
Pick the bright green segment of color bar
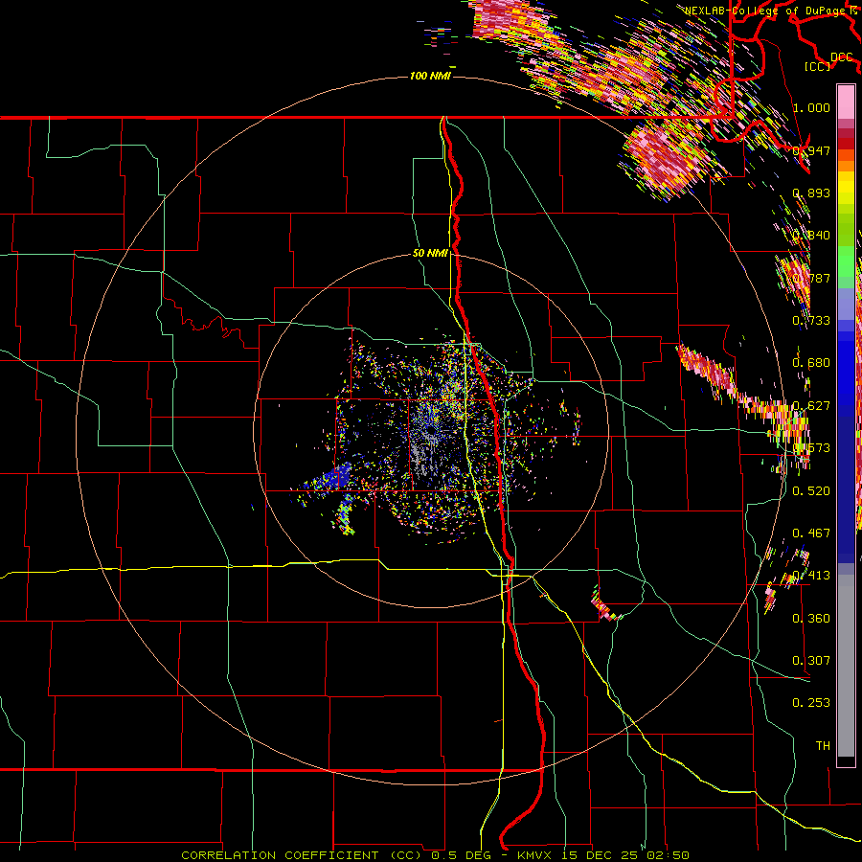(x=846, y=261)
